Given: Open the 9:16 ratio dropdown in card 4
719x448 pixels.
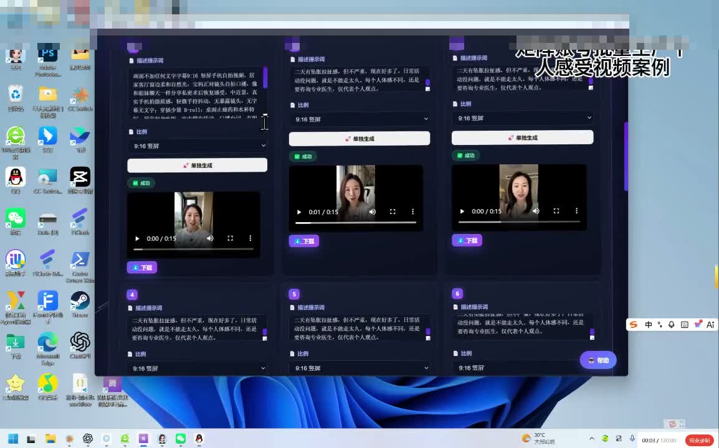Looking at the screenshot, I should pyautogui.click(x=198, y=368).
